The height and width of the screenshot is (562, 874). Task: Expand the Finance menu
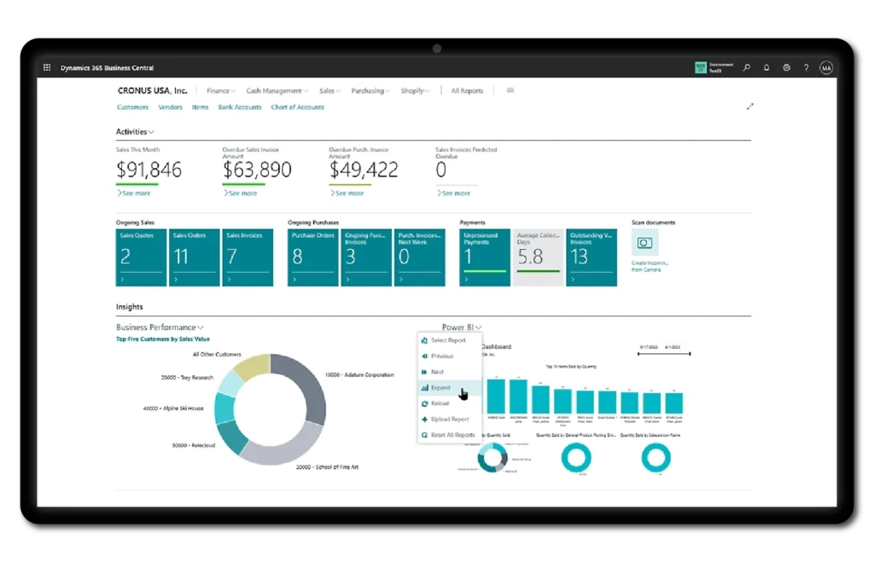pyautogui.click(x=221, y=90)
